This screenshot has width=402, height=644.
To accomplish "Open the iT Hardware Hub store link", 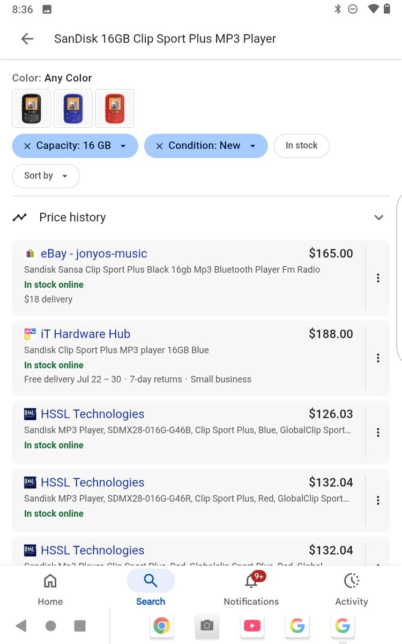I will tap(85, 334).
